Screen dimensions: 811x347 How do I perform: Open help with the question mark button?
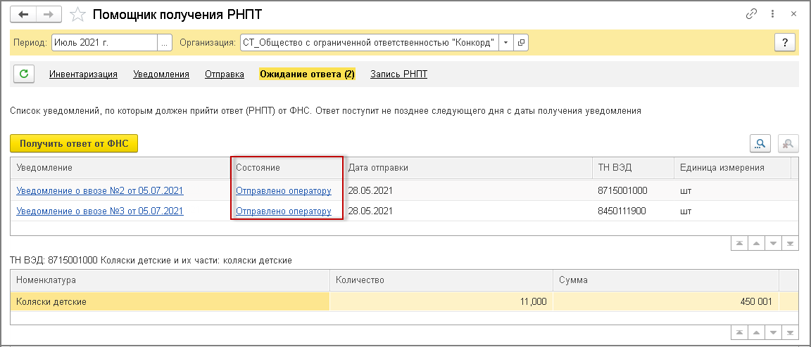(784, 42)
